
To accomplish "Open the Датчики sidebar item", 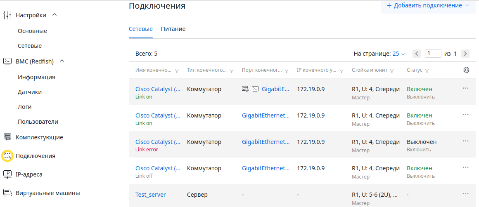I will click(x=30, y=92).
